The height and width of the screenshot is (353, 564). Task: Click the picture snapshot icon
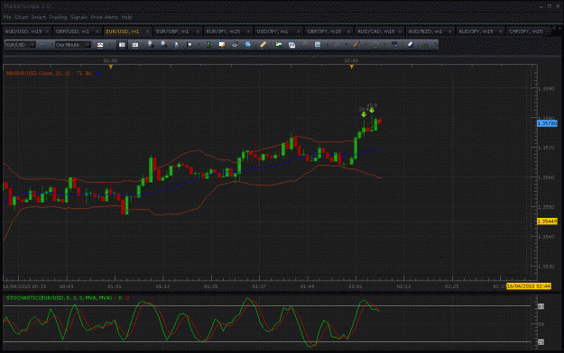point(279,45)
